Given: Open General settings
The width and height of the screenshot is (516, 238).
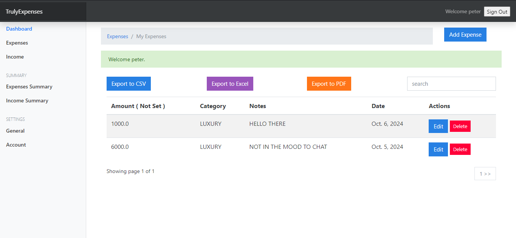Looking at the screenshot, I should click(15, 131).
